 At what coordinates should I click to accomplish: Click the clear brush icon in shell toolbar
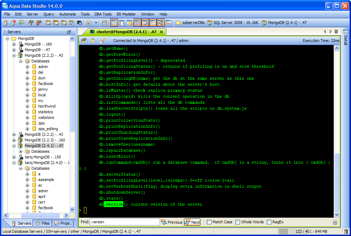point(103,41)
